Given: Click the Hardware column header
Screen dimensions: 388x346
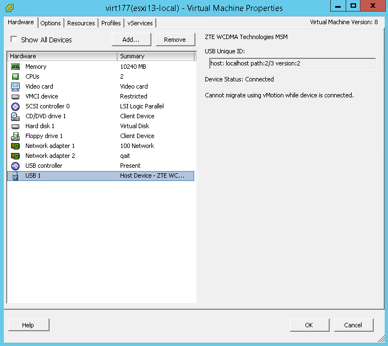Looking at the screenshot, I should (x=62, y=56).
